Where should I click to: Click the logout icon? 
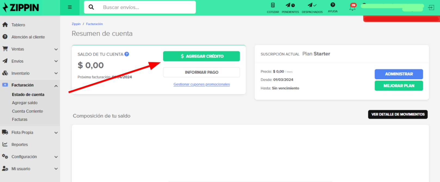click(x=431, y=8)
